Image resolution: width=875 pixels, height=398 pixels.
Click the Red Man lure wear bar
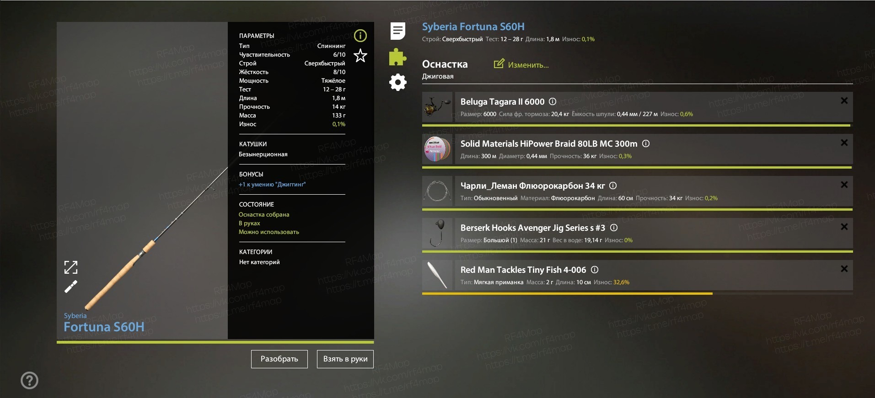tap(638, 293)
